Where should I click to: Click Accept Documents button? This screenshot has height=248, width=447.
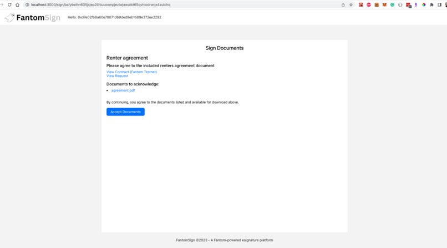(x=125, y=112)
